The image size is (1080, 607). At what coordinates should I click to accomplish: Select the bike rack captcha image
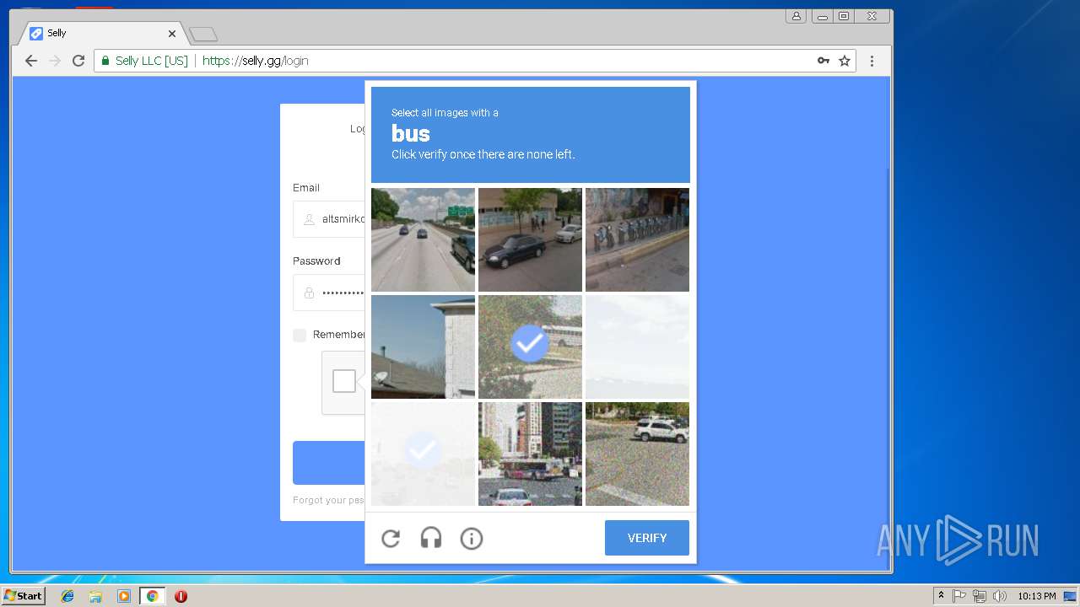coord(637,239)
